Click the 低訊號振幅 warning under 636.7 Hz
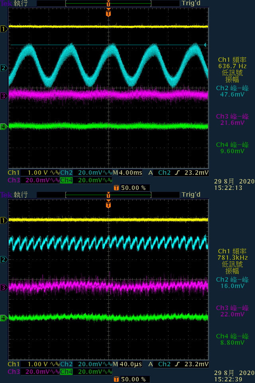 point(232,76)
